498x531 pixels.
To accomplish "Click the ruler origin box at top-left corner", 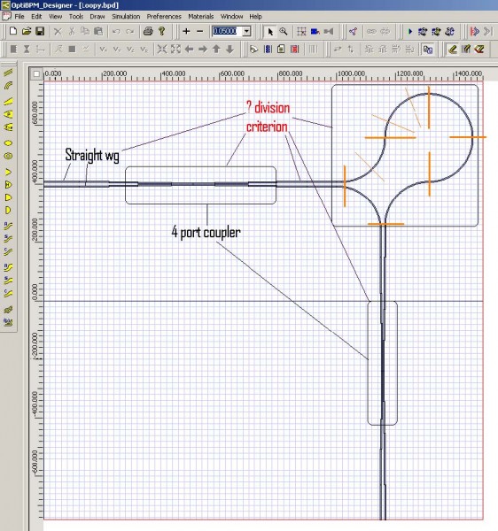I will click(36, 73).
